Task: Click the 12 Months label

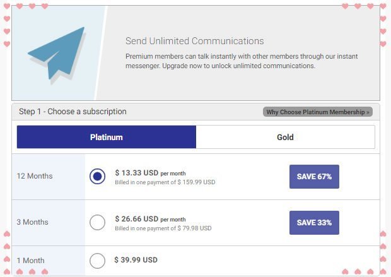Action: click(35, 176)
